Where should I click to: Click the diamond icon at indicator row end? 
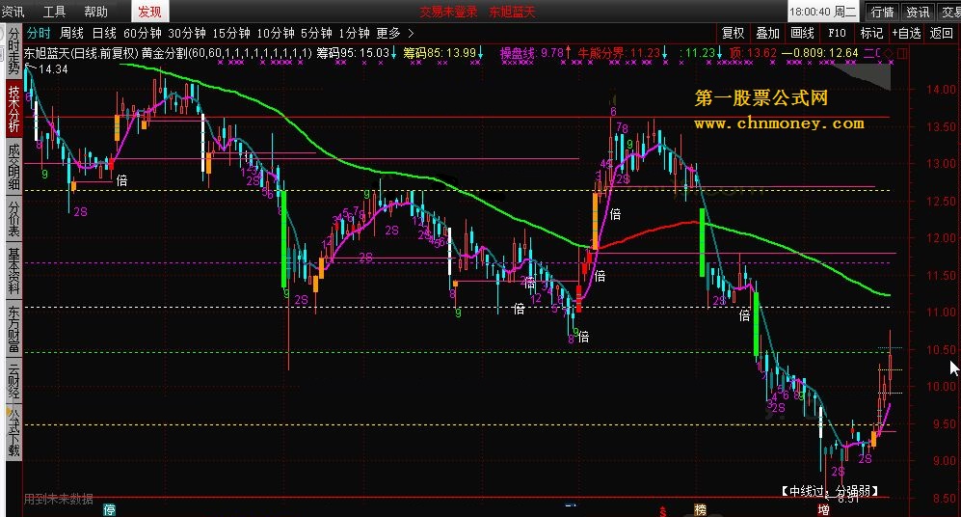[888, 53]
